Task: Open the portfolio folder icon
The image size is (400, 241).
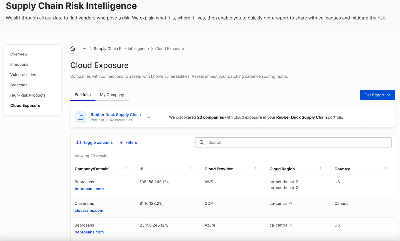Action: (80, 117)
